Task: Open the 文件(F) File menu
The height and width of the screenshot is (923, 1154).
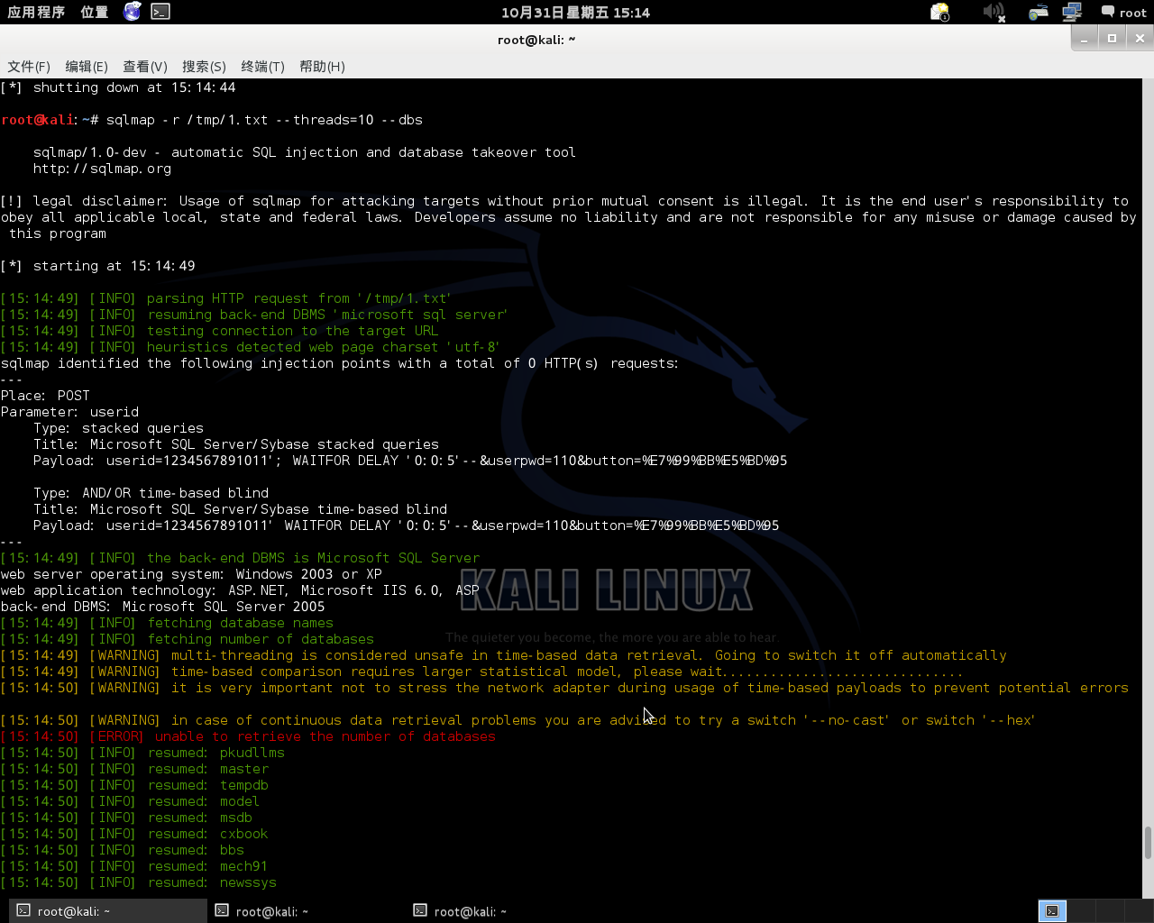Action: click(x=29, y=66)
